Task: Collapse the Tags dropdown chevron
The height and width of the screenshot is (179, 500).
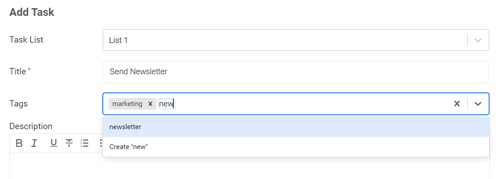Action: (x=478, y=103)
